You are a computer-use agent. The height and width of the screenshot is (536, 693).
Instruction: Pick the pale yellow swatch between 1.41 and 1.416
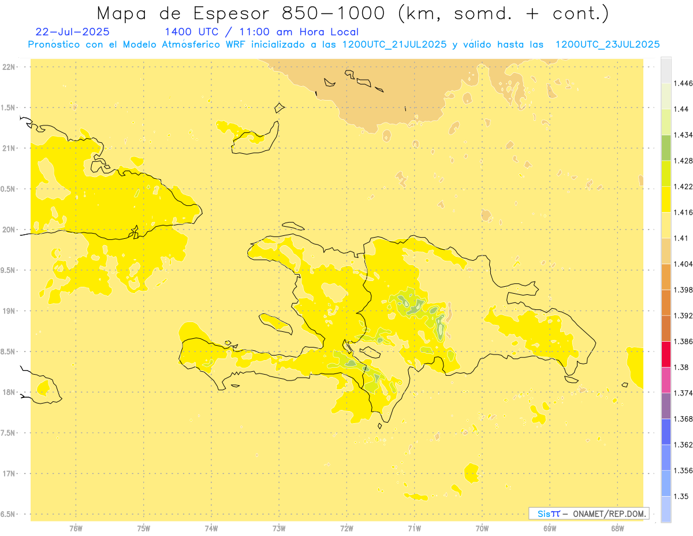point(666,226)
